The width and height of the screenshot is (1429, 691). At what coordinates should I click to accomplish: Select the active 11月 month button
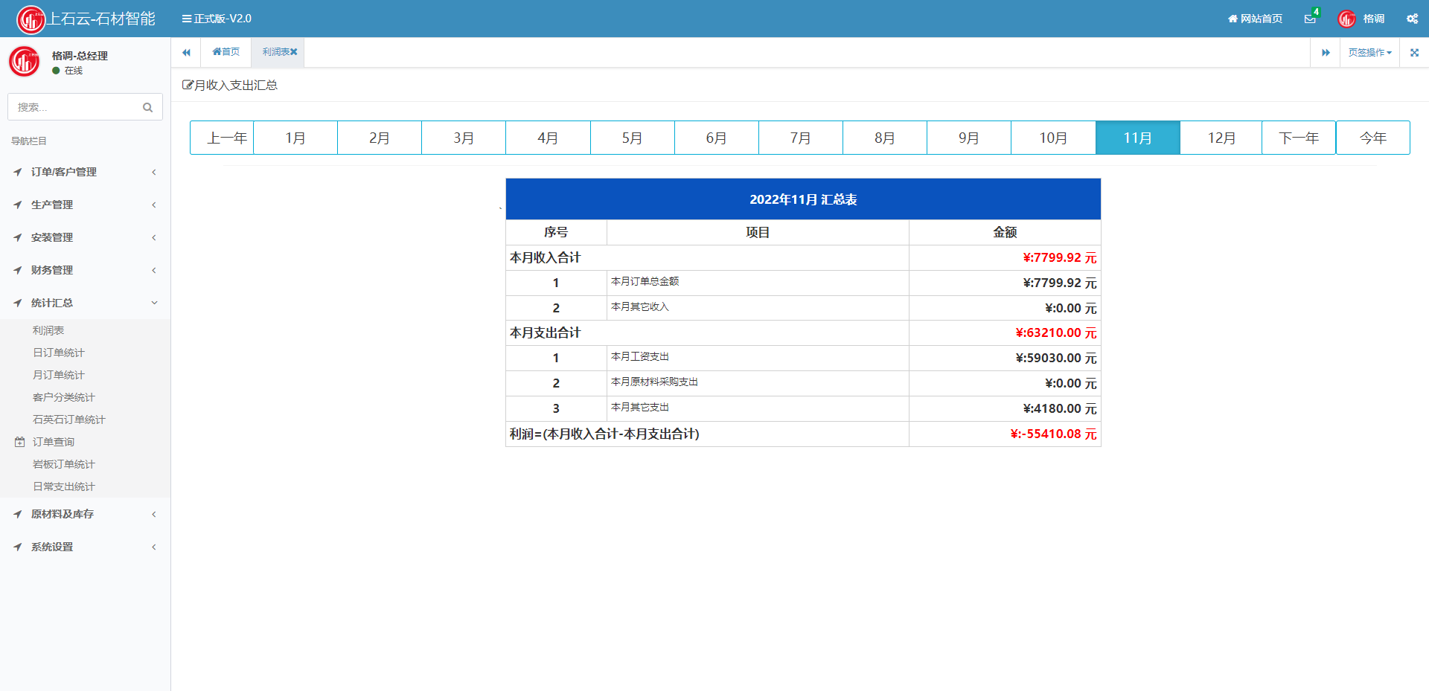click(1138, 138)
